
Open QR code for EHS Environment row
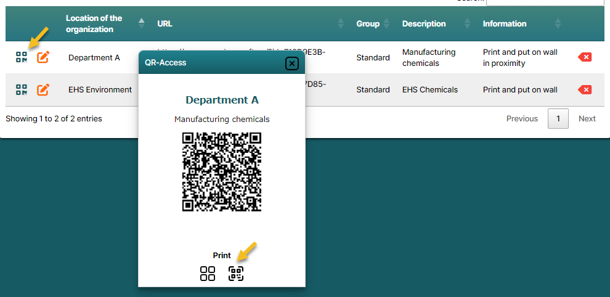click(22, 89)
